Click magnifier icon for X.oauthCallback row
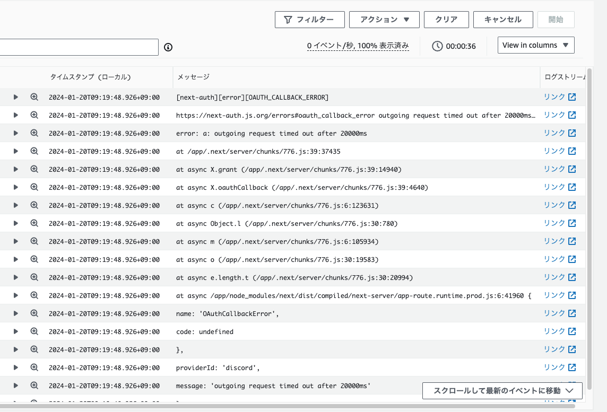This screenshot has width=607, height=412. (34, 187)
